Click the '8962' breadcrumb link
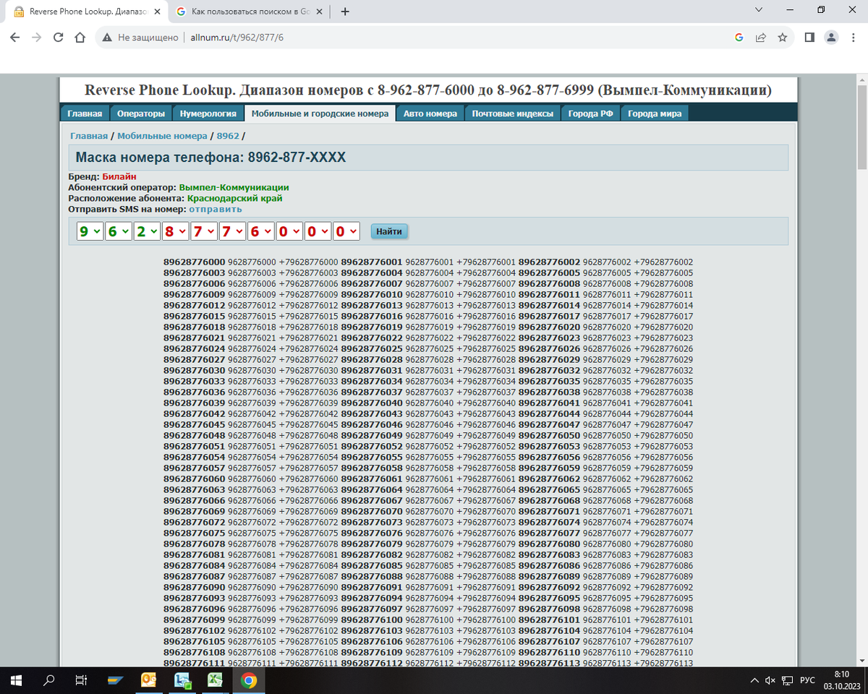 228,136
